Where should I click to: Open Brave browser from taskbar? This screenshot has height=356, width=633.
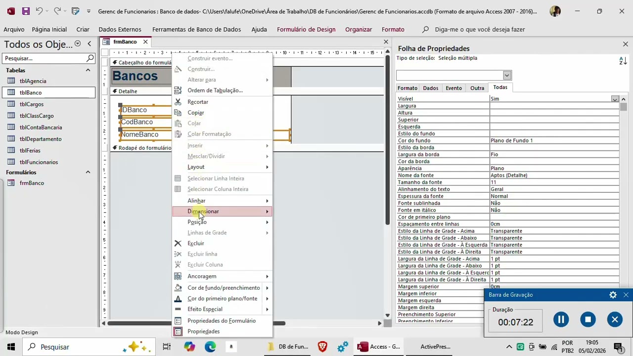coord(322,347)
